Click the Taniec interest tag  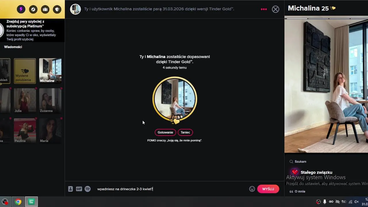pos(185,132)
